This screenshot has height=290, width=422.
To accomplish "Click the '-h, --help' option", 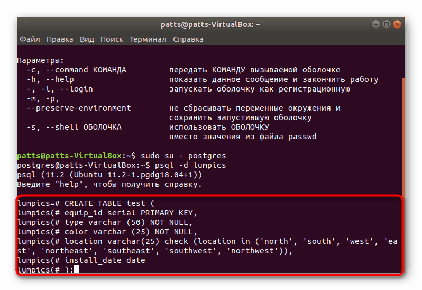I will point(50,79).
